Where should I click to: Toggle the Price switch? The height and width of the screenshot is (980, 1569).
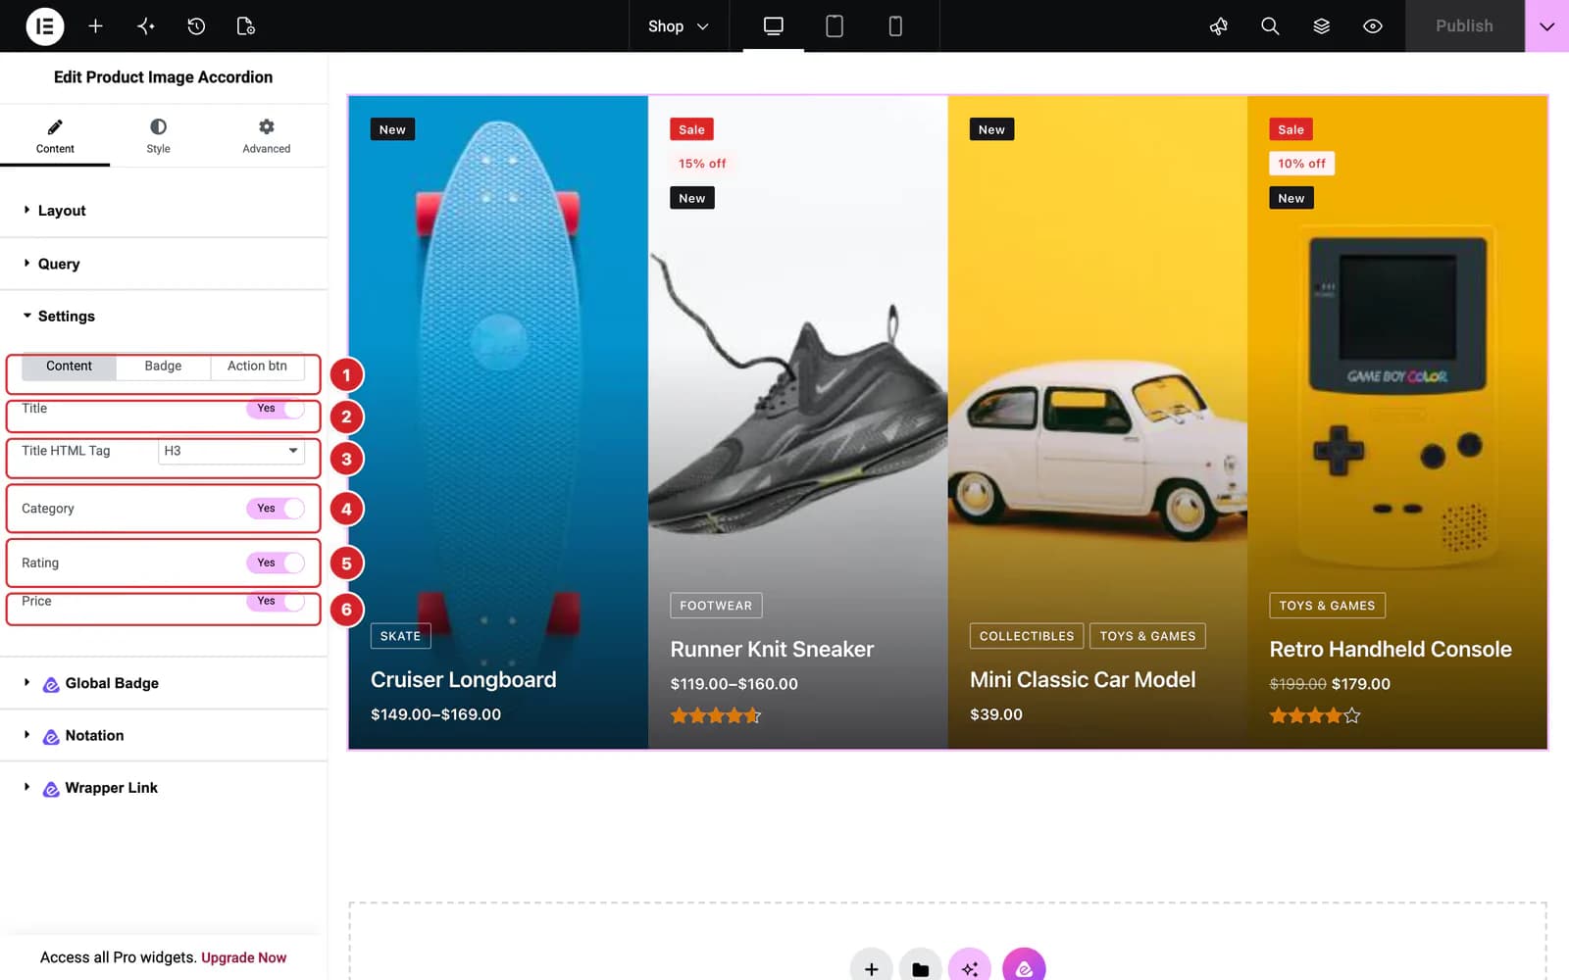276,601
